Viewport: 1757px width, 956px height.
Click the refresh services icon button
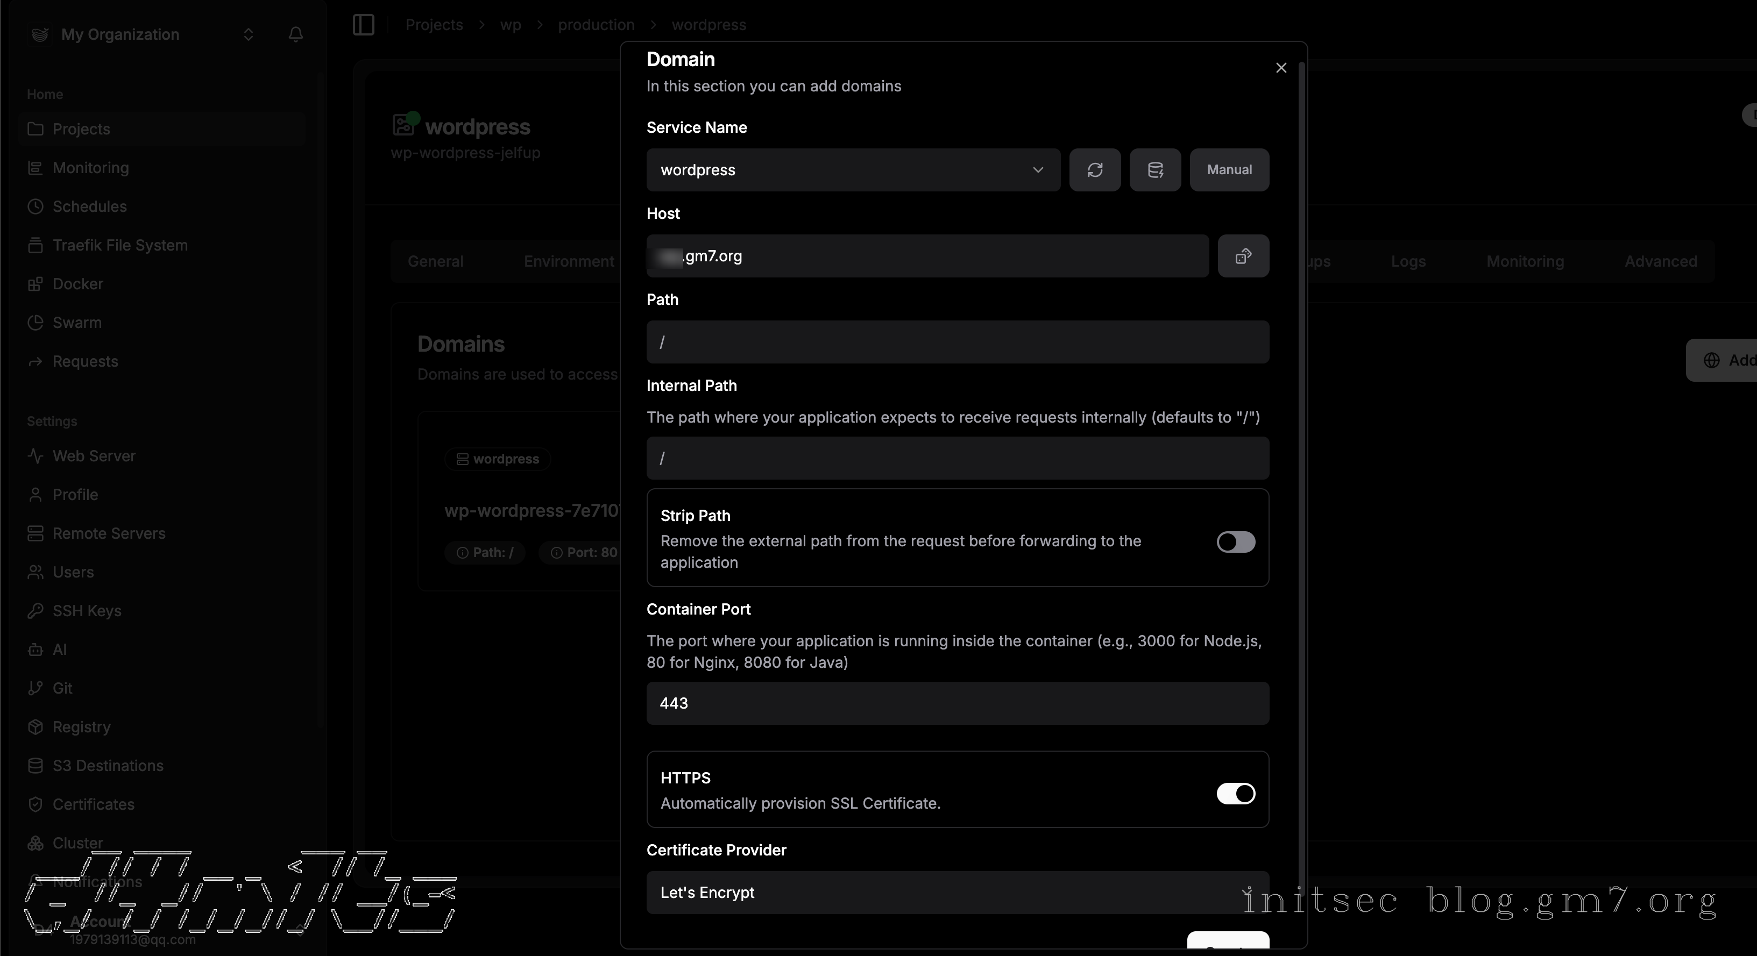pos(1095,170)
